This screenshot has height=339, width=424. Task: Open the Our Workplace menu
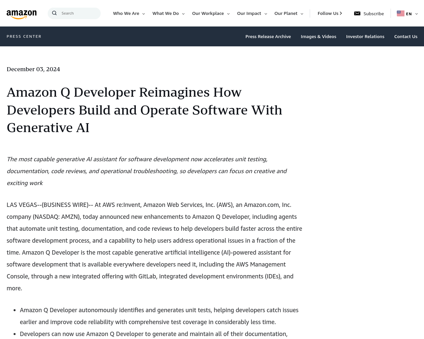pos(208,13)
